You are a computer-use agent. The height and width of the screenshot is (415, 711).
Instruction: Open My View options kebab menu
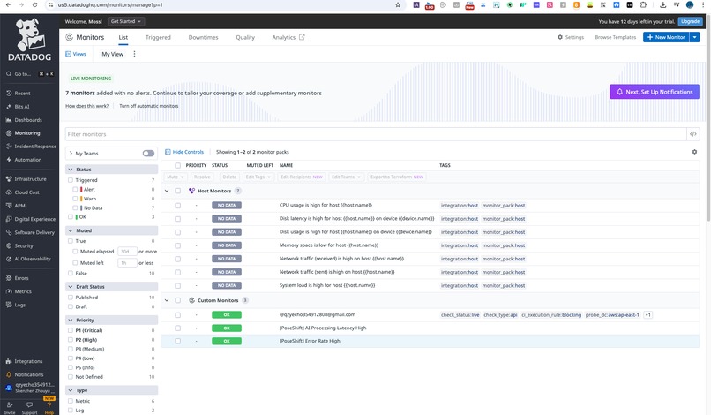coord(134,54)
